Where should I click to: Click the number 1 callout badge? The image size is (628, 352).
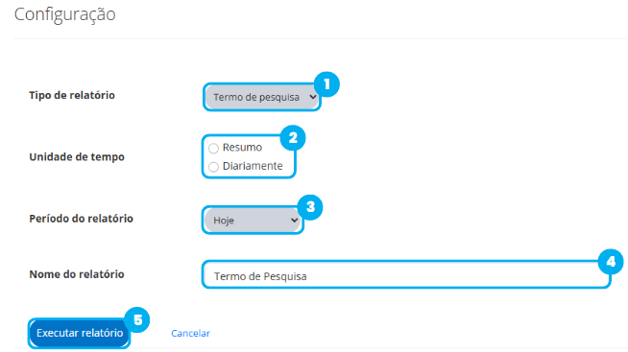(x=326, y=84)
